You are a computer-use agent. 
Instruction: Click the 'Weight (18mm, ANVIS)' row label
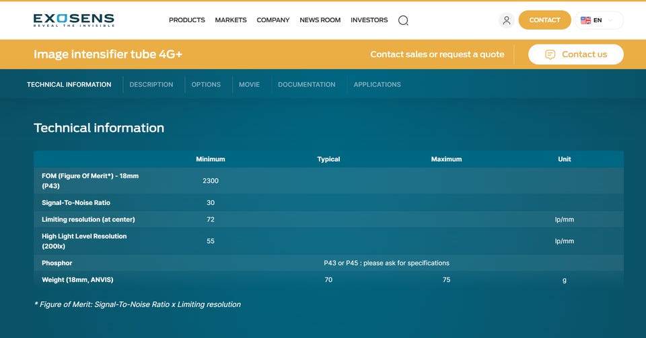click(77, 280)
